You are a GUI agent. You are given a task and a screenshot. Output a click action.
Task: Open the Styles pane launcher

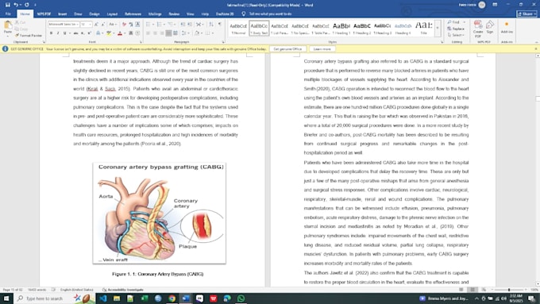pyautogui.click(x=442, y=42)
